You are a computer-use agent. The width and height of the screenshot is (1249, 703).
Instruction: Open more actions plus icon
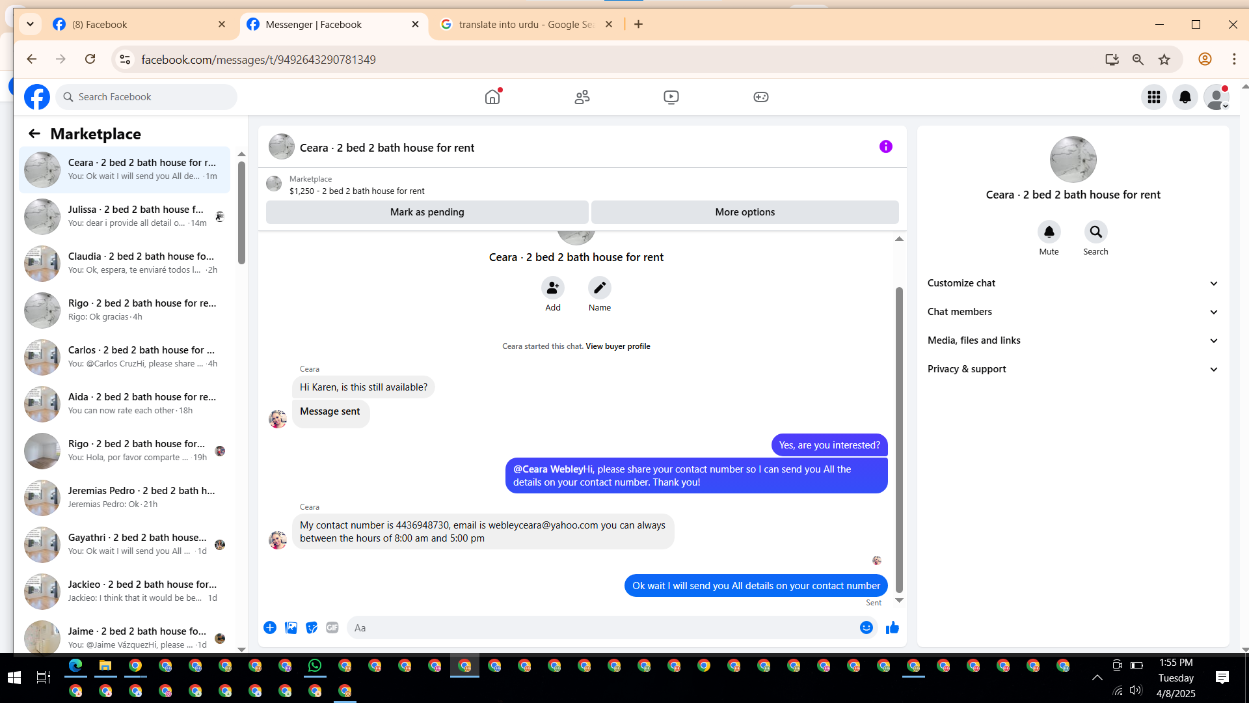point(270,627)
